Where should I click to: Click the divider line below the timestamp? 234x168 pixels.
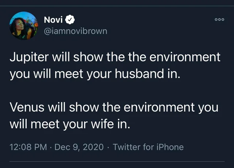(x=117, y=161)
